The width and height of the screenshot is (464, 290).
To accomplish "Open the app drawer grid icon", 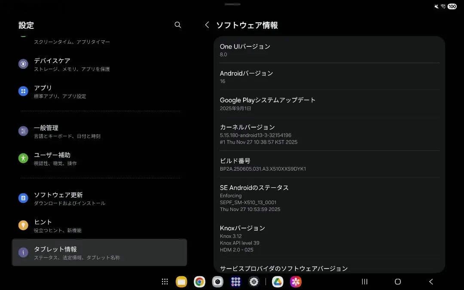I will click(x=165, y=281).
